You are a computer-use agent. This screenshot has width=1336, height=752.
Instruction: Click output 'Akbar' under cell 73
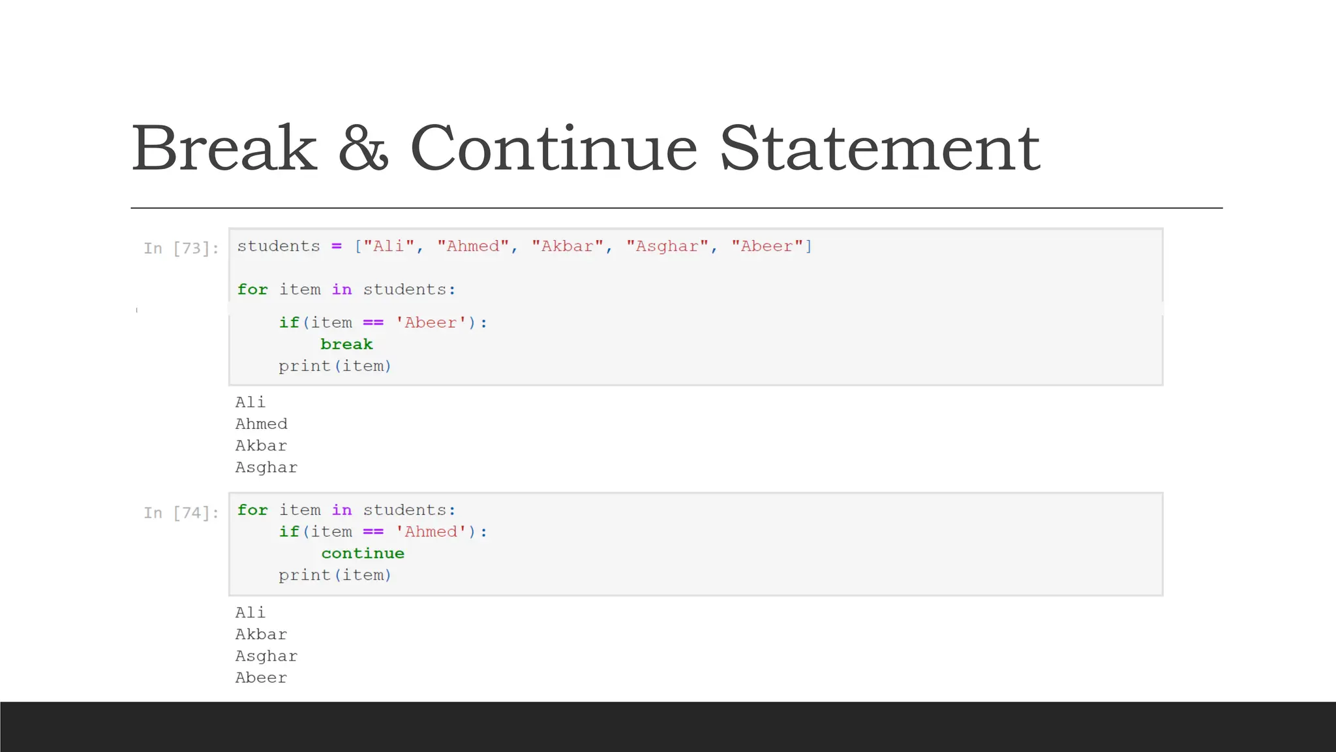click(261, 446)
